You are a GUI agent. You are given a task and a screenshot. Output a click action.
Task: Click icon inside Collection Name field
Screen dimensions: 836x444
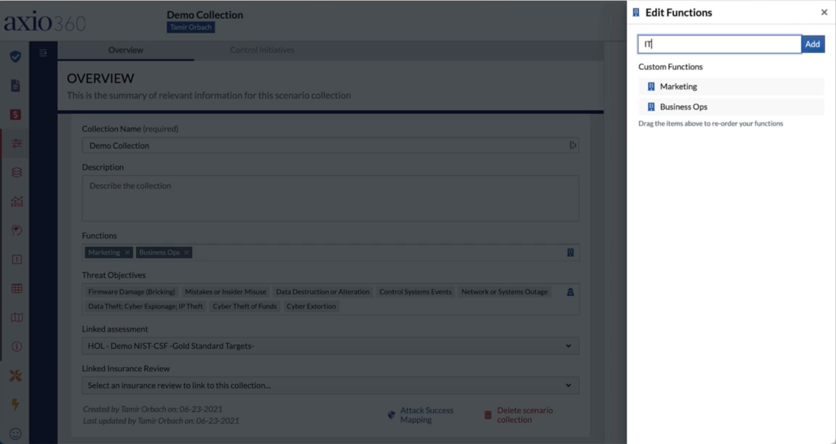[x=573, y=145]
